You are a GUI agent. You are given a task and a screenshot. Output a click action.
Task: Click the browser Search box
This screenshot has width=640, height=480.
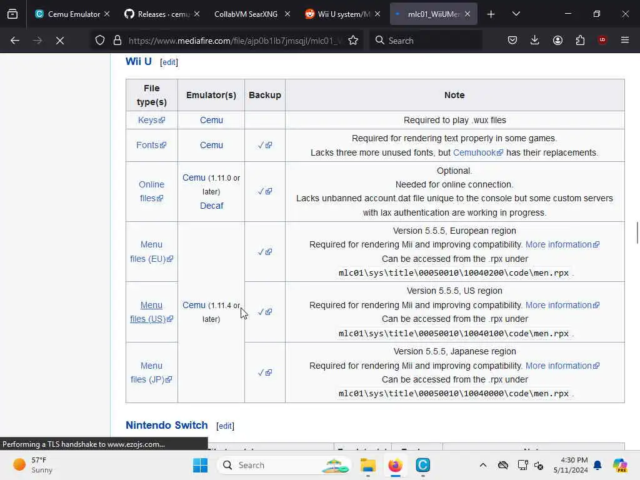(426, 41)
